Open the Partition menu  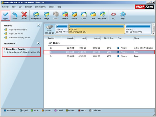[29, 7]
